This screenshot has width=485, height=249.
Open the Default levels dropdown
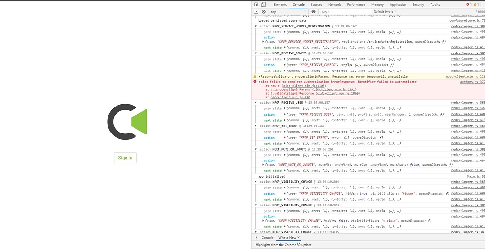pyautogui.click(x=385, y=12)
